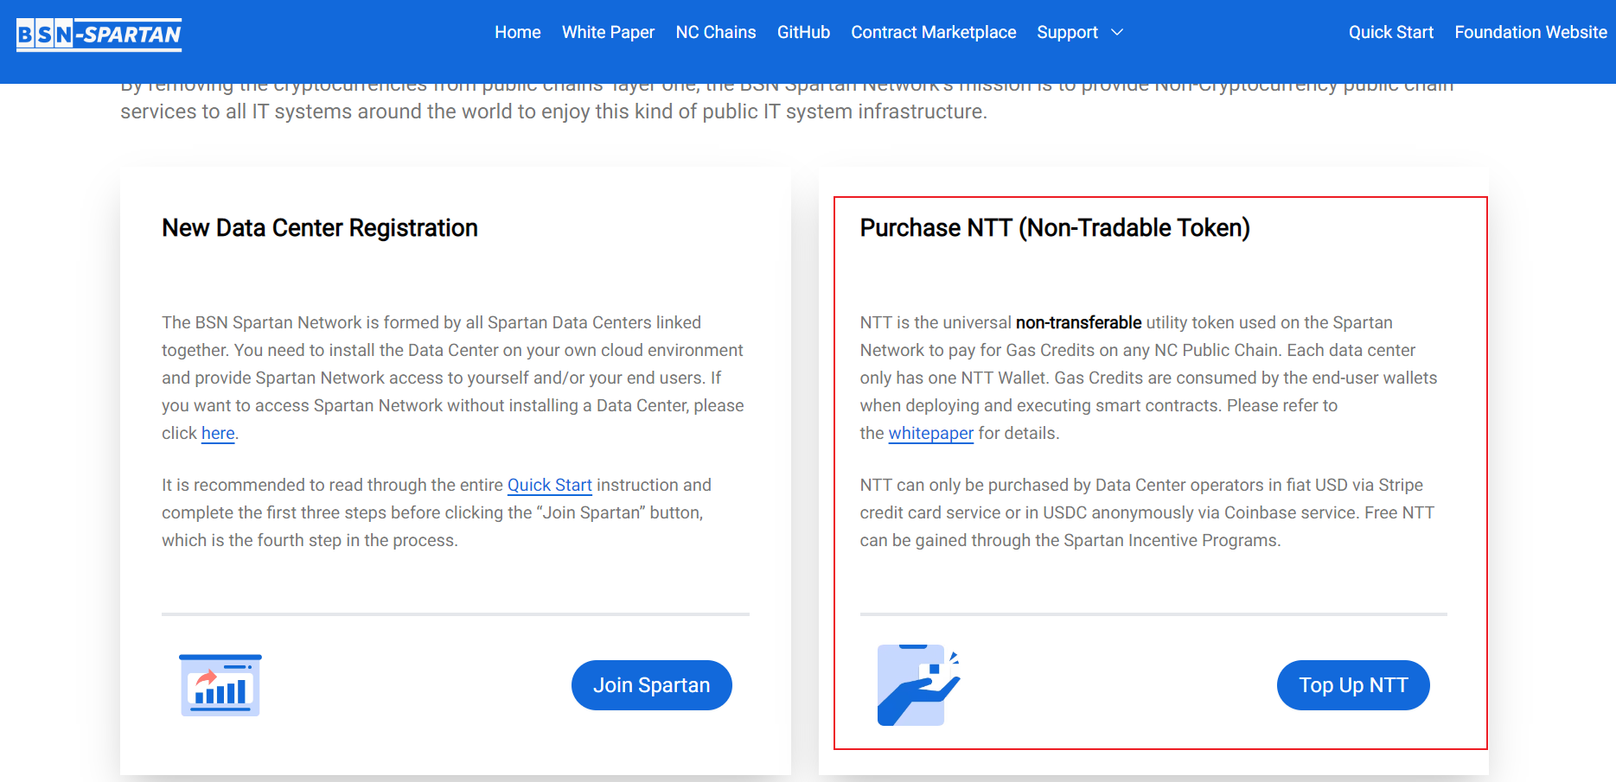1616x782 pixels.
Task: Click the bold non-transferable text
Action: point(1078,323)
